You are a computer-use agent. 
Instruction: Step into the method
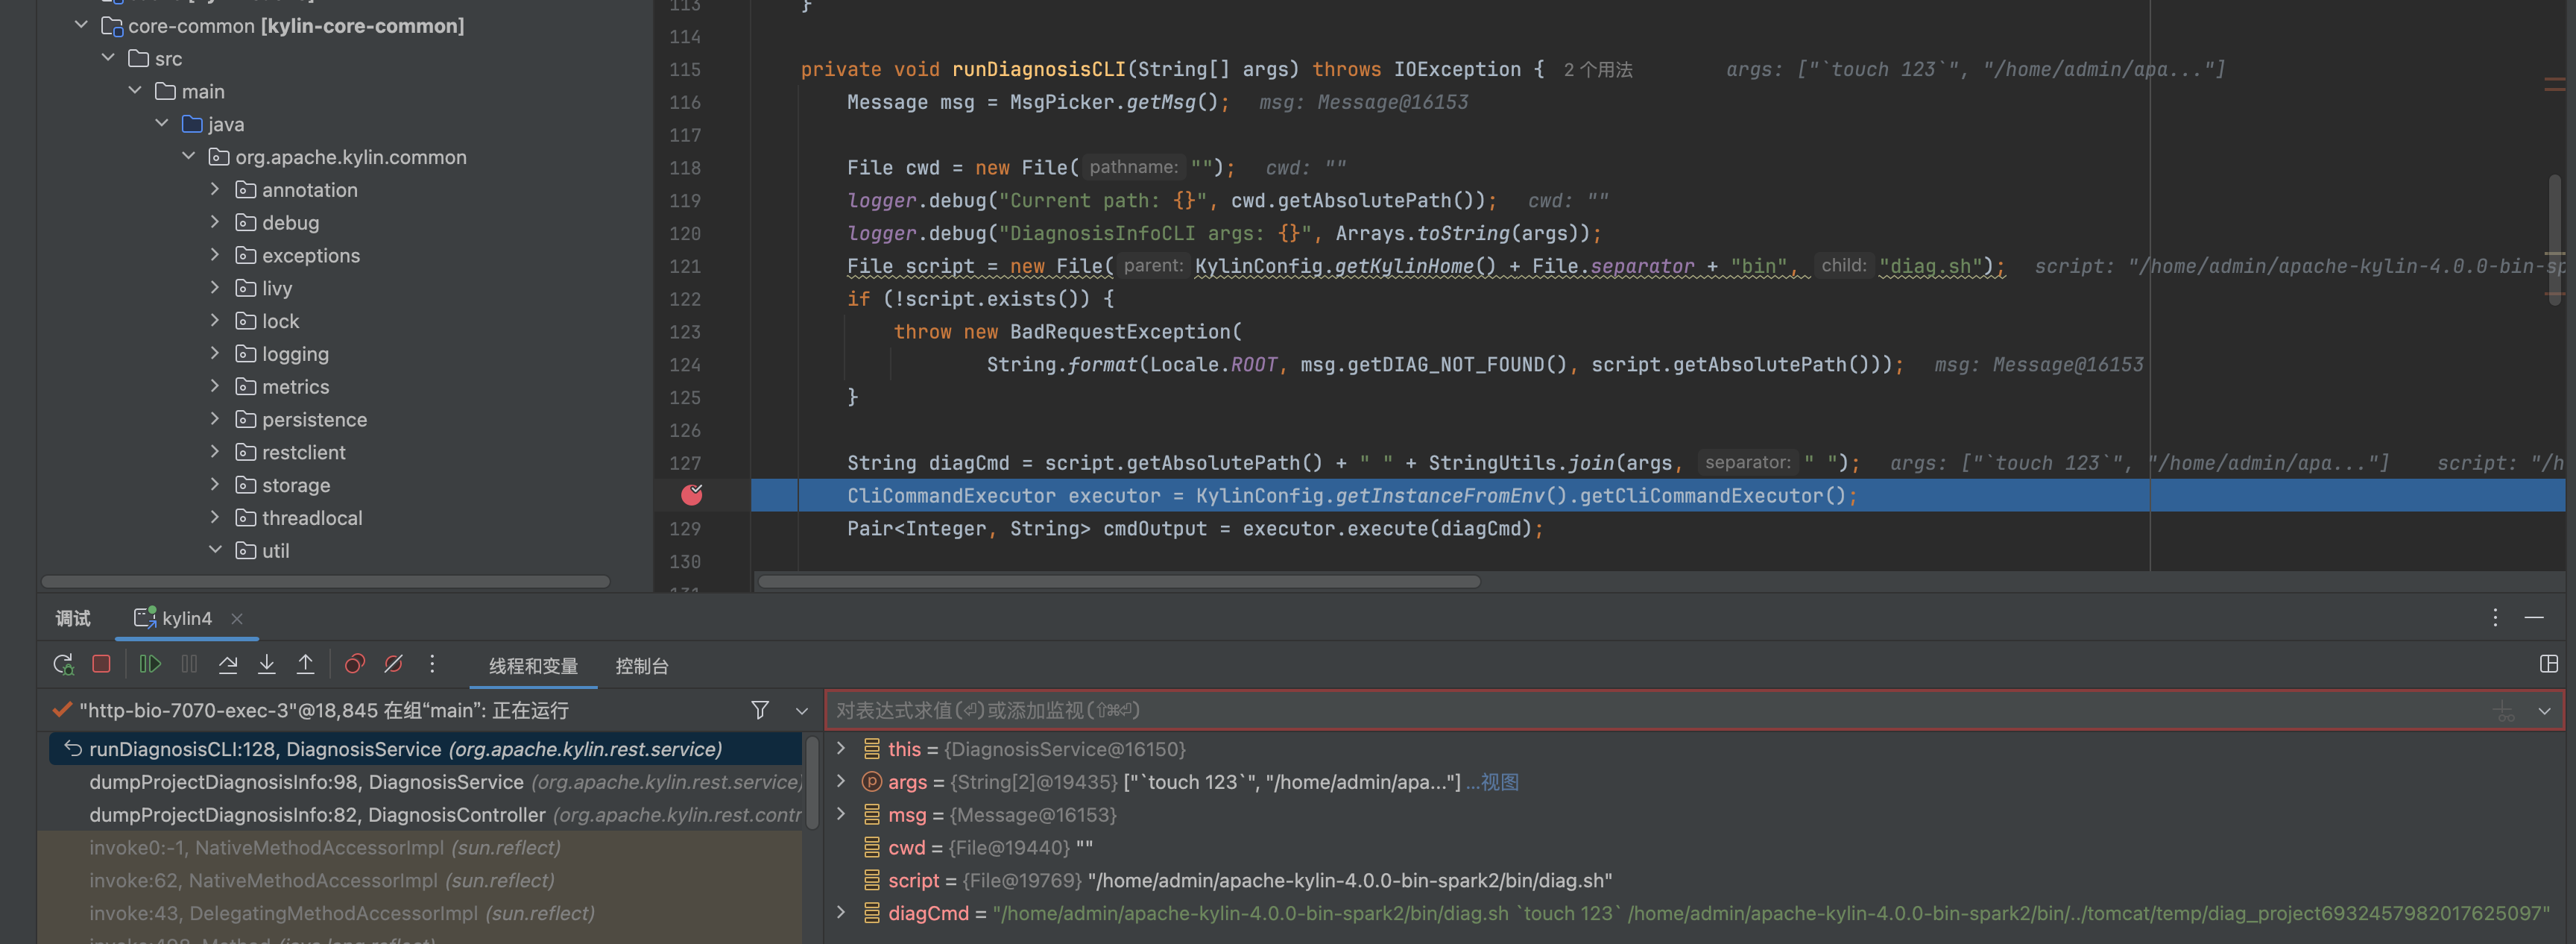click(x=267, y=664)
